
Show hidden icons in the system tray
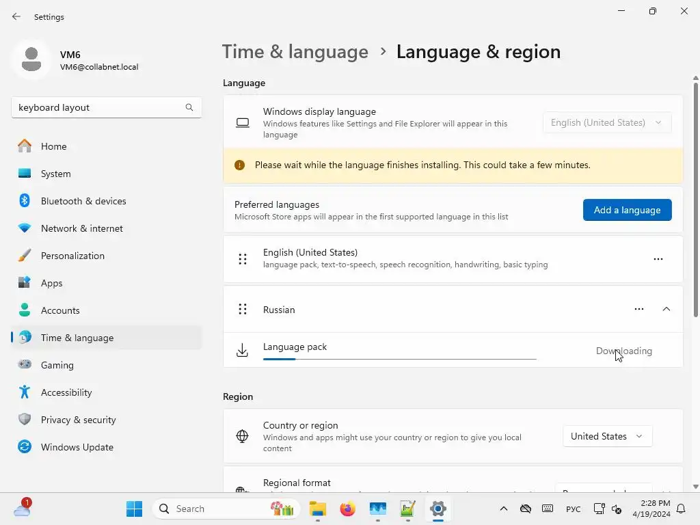[x=504, y=509]
